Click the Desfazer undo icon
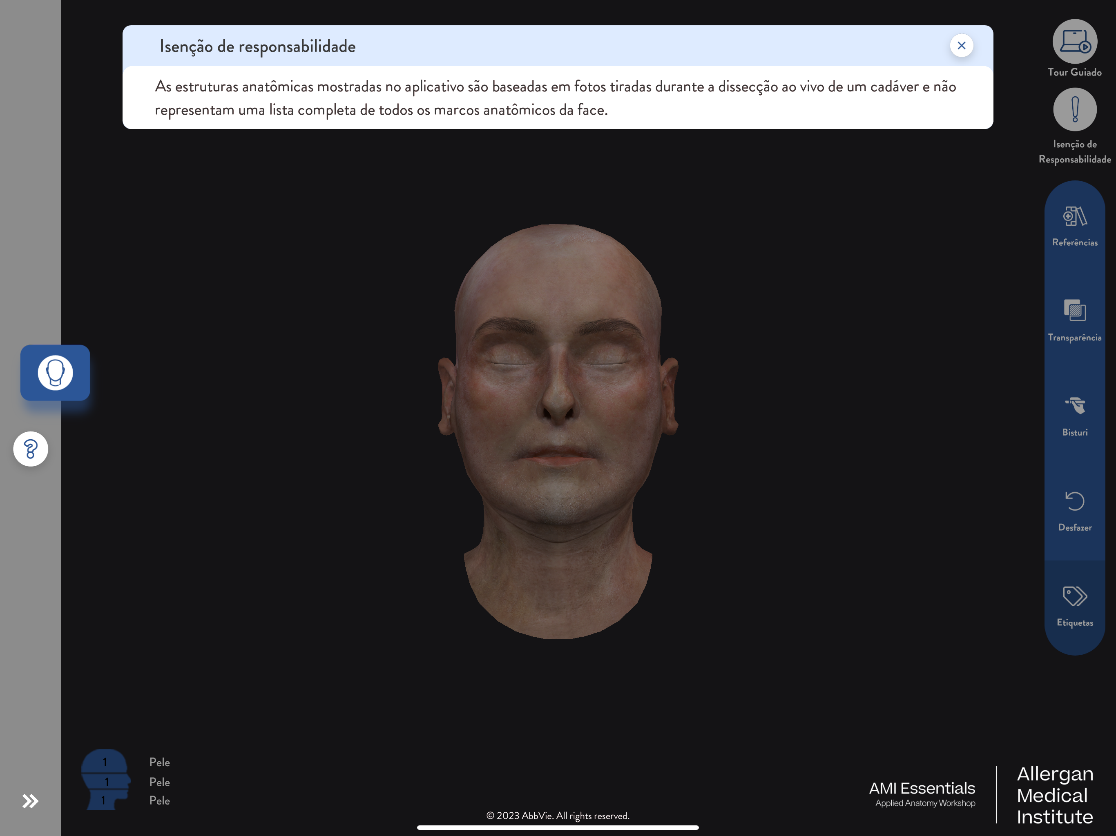This screenshot has height=836, width=1116. coord(1075,501)
